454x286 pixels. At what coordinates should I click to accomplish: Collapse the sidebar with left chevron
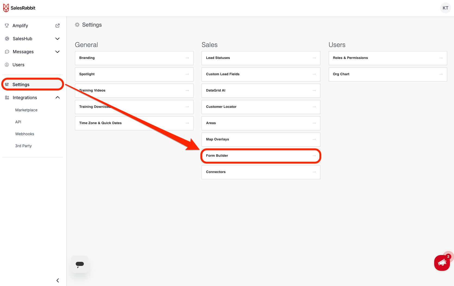click(58, 280)
